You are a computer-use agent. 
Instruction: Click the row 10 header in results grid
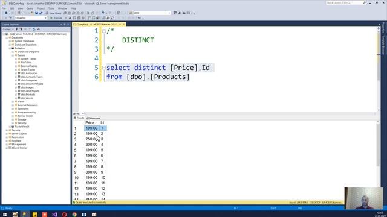pos(77,178)
